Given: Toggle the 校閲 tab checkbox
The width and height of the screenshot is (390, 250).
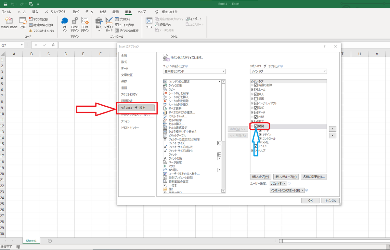Looking at the screenshot, I should (x=256, y=117).
